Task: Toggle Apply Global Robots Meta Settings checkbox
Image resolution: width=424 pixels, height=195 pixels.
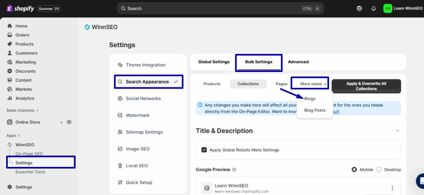Action: pos(204,150)
